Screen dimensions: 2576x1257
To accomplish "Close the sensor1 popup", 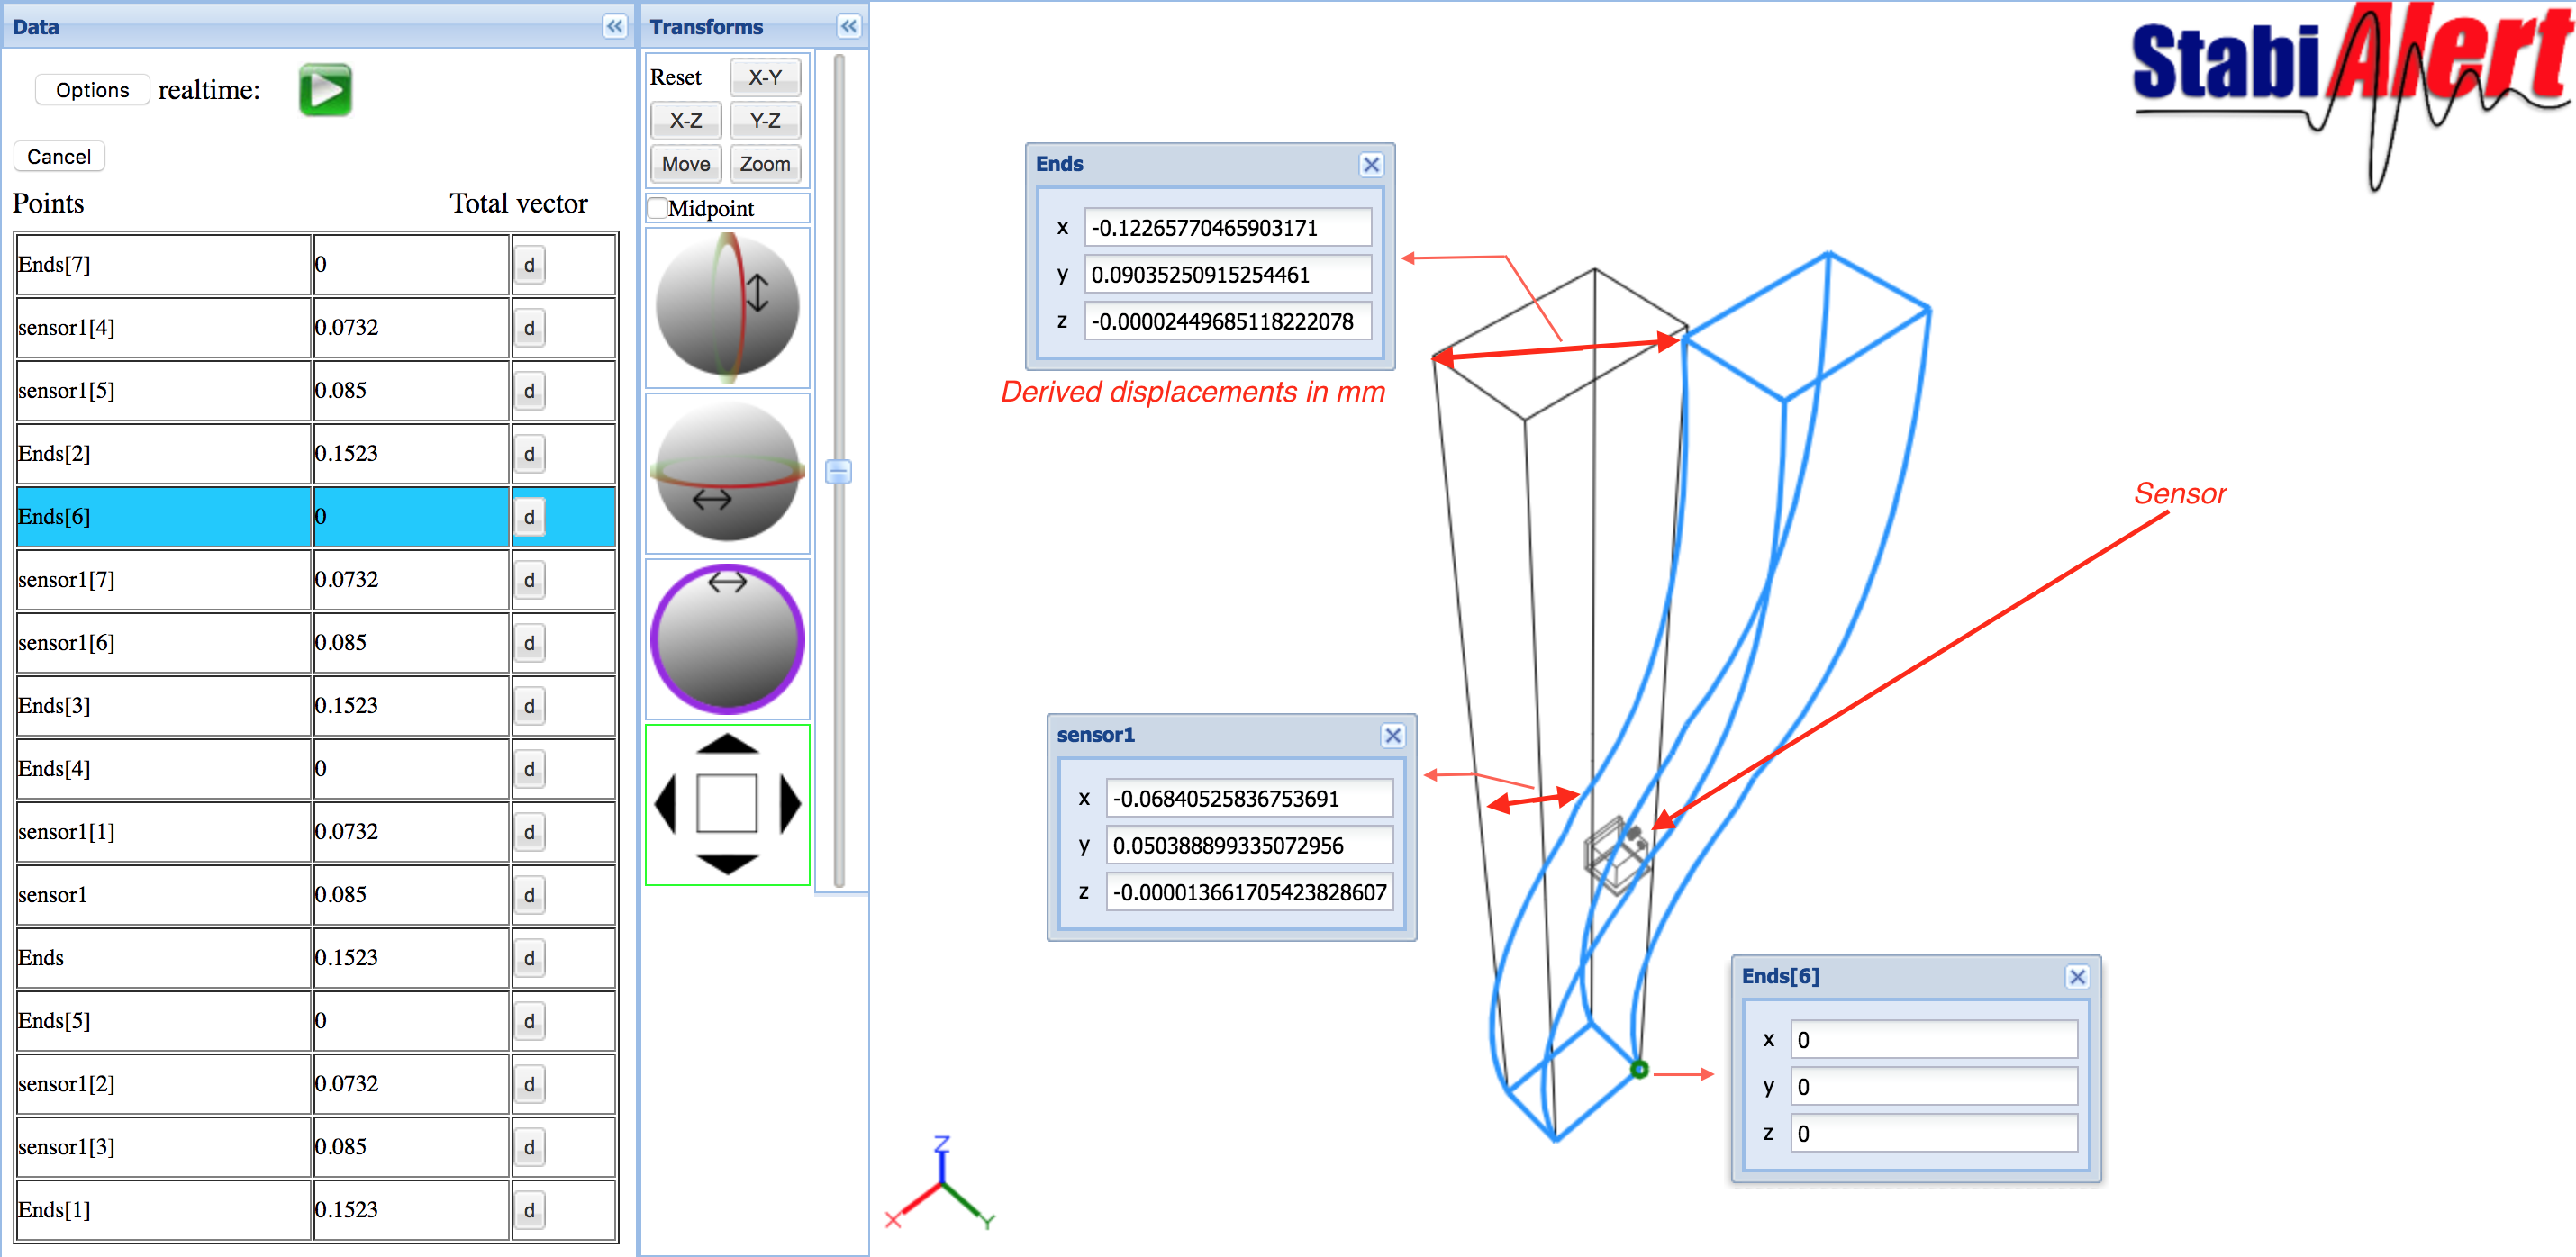I will pos(1392,736).
